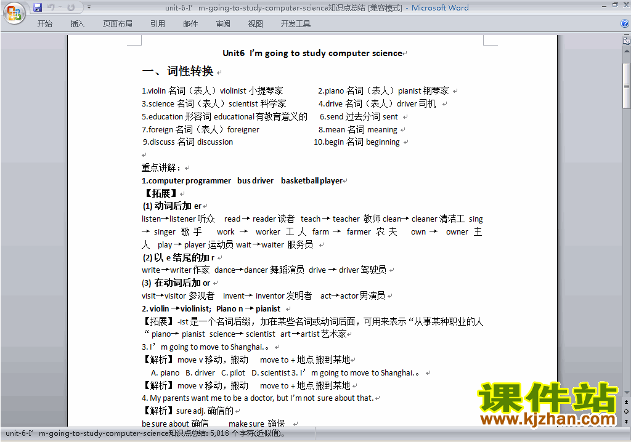Image resolution: width=631 pixels, height=442 pixels.
Task: Click the entry '9.discuss 名词 discussion'
Action: [x=188, y=142]
